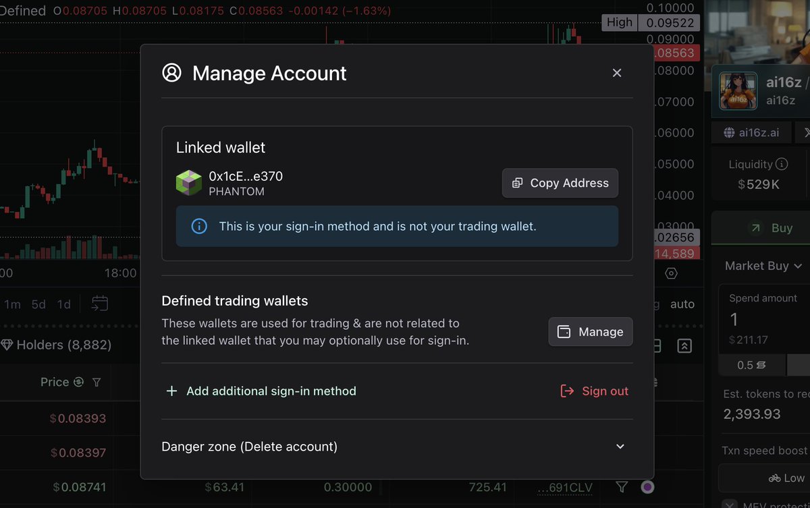Select the 5d chart range
Image resolution: width=810 pixels, height=508 pixels.
[x=38, y=304]
